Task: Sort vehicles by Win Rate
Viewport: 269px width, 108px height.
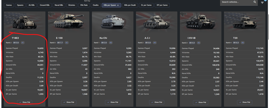Action: click(x=84, y=5)
